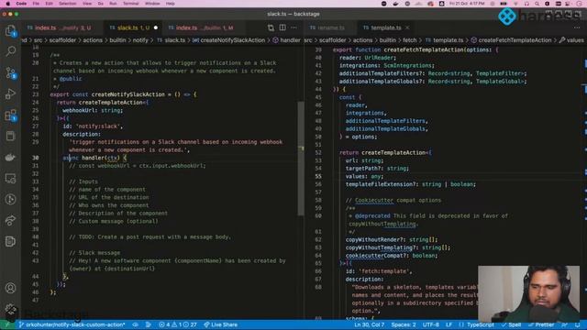Switch to the index.ts builtin tab

pos(204,27)
